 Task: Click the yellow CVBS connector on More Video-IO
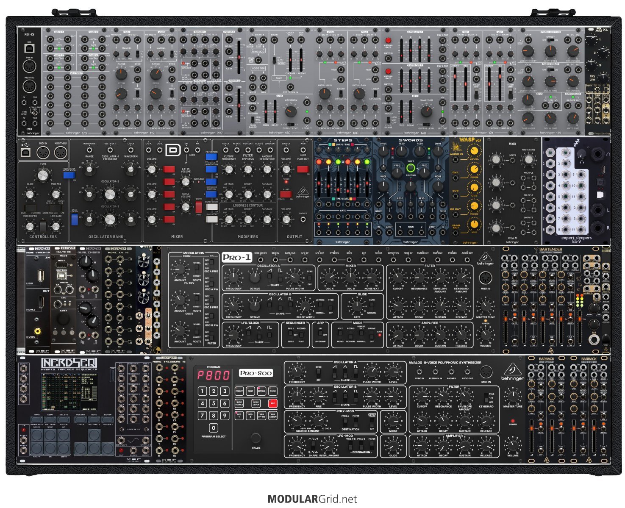38,330
